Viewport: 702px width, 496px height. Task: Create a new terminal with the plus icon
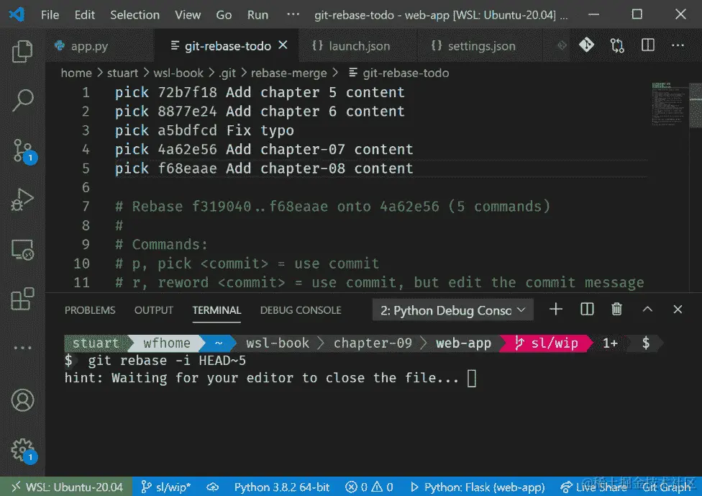pos(555,310)
